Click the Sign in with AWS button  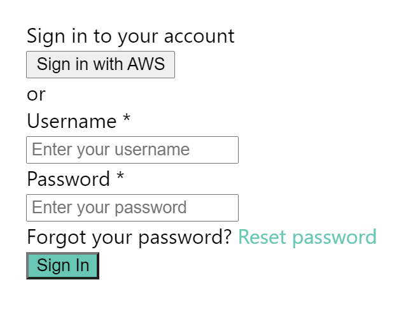click(101, 64)
